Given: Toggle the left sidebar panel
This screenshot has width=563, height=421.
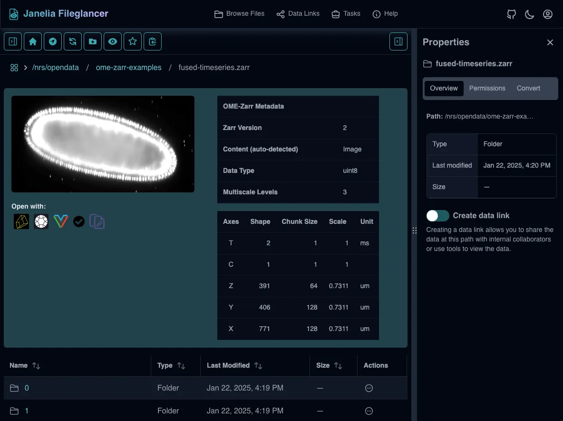Looking at the screenshot, I should (12, 41).
